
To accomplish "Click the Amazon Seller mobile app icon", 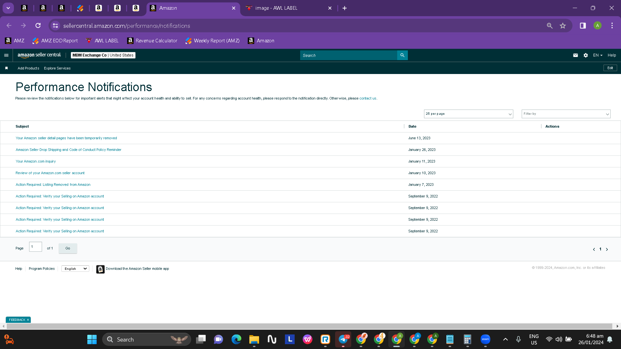I will coord(100,269).
